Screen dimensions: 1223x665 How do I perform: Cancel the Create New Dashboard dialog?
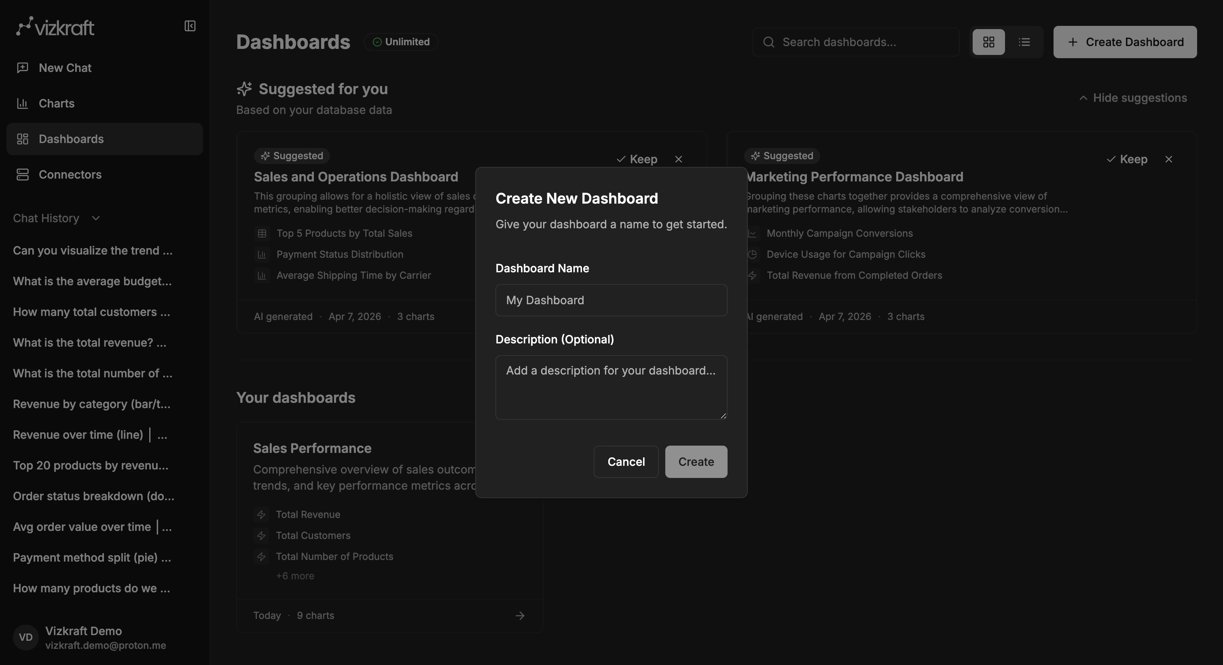click(x=625, y=461)
